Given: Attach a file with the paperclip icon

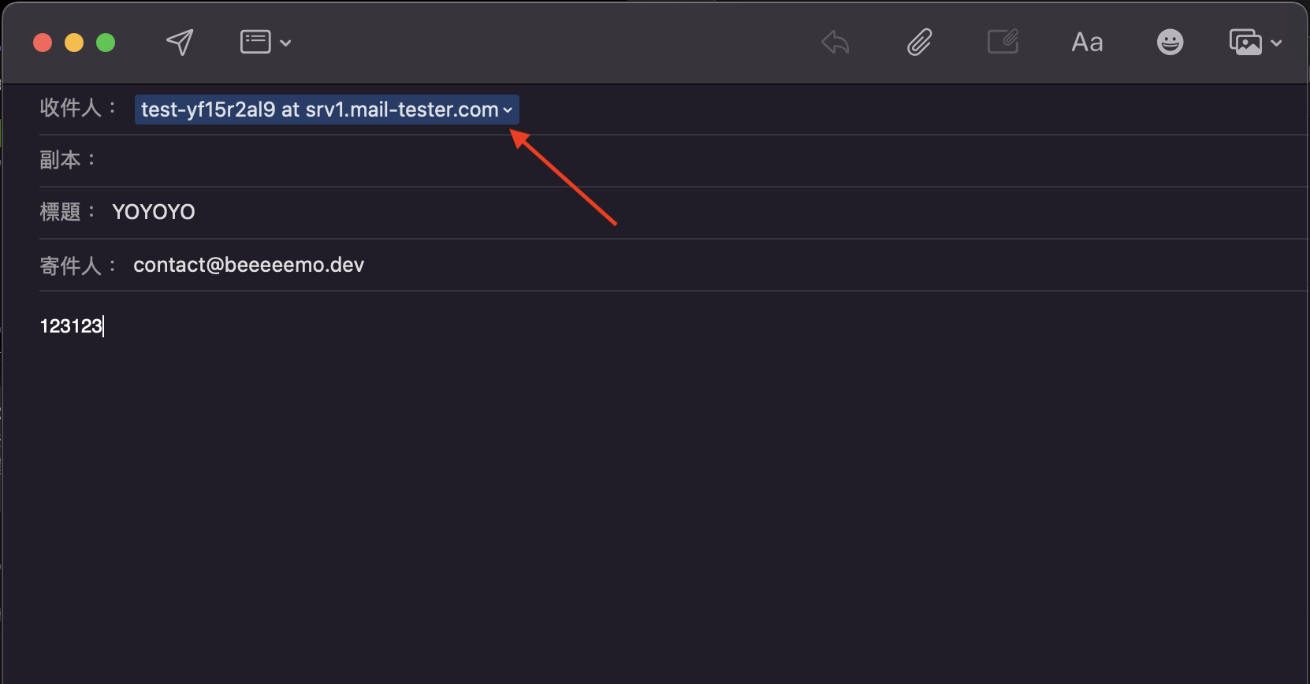Looking at the screenshot, I should point(919,42).
